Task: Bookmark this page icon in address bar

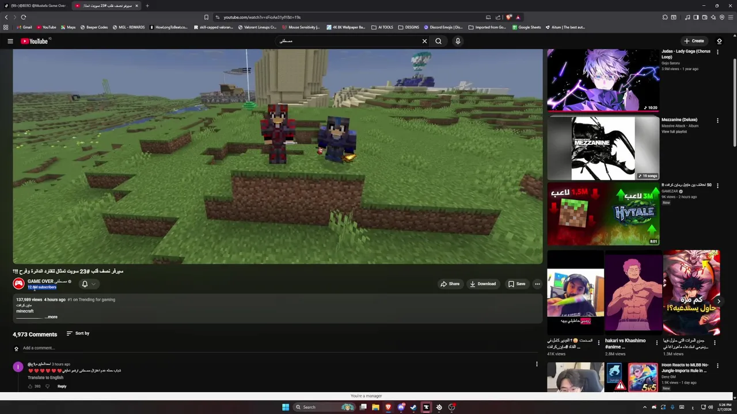Action: 206,17
